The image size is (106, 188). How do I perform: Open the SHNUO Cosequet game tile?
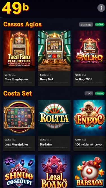19,171
